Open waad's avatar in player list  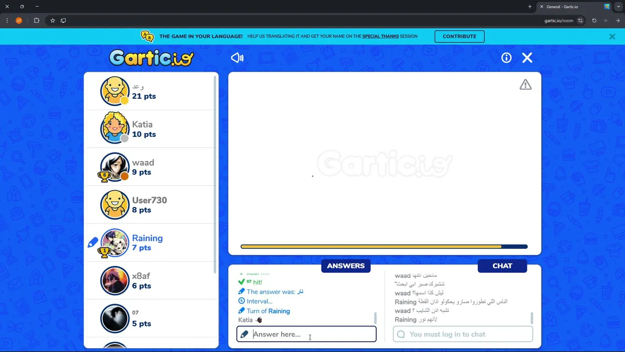coord(115,167)
